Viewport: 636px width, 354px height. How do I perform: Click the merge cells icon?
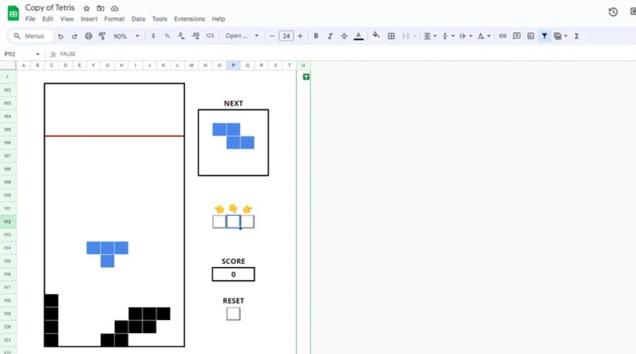[405, 36]
